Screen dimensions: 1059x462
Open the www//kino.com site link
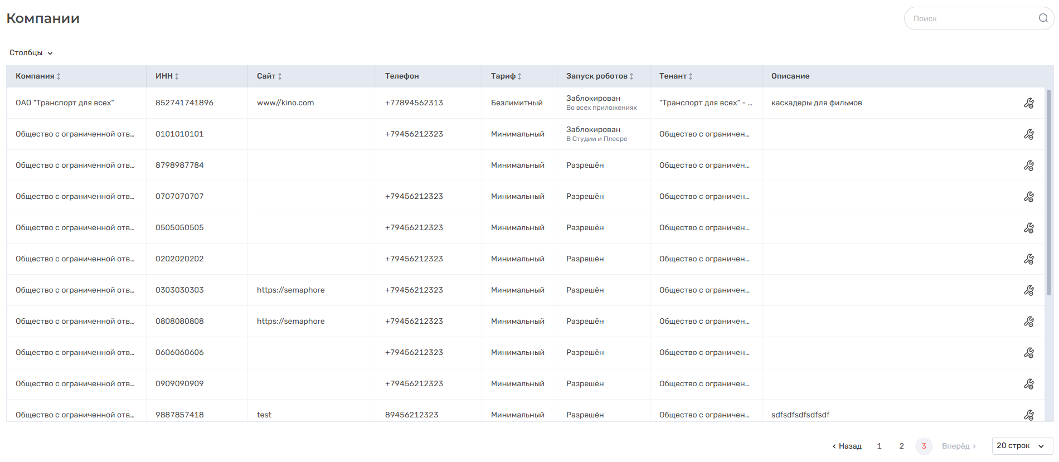click(x=285, y=103)
